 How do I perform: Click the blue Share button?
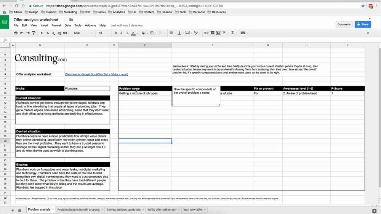(363, 24)
